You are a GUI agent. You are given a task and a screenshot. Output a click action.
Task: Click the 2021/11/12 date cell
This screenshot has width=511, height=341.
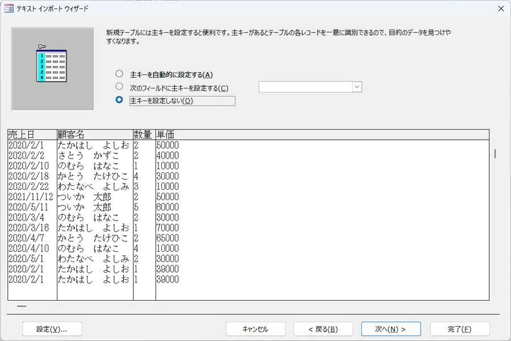[x=31, y=197]
